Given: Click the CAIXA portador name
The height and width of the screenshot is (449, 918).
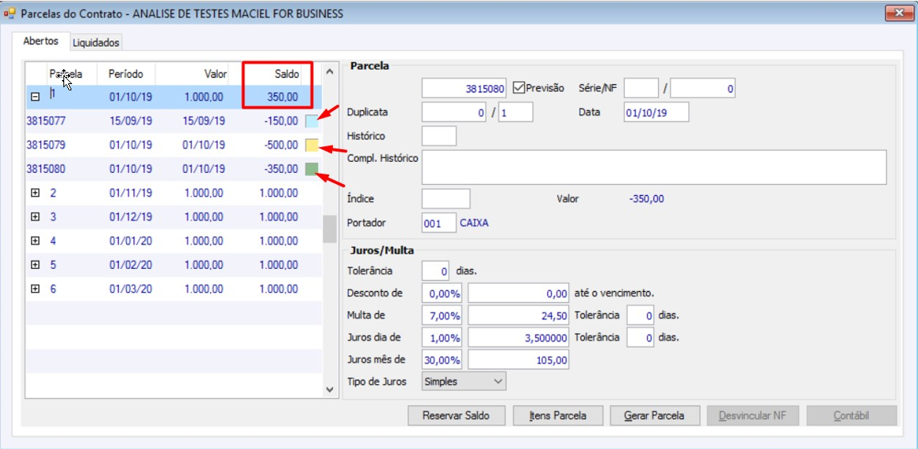Looking at the screenshot, I should (474, 224).
